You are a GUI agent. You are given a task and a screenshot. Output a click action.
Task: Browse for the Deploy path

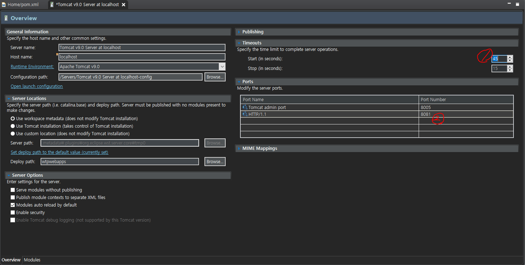click(215, 161)
